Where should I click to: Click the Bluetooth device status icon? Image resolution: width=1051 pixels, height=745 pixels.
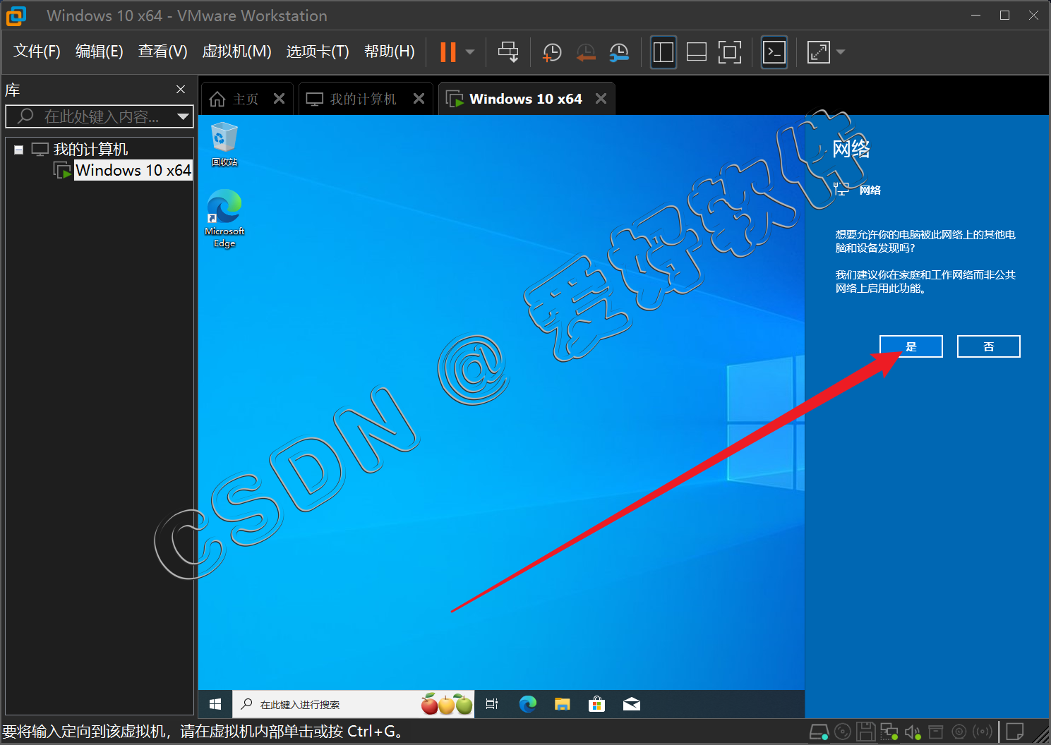(x=983, y=732)
